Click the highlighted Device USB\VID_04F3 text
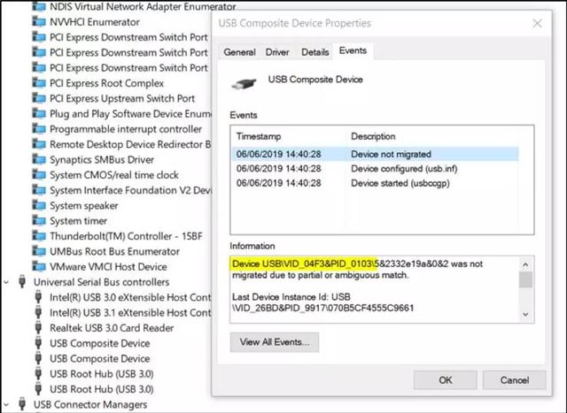This screenshot has width=567, height=413. click(303, 264)
